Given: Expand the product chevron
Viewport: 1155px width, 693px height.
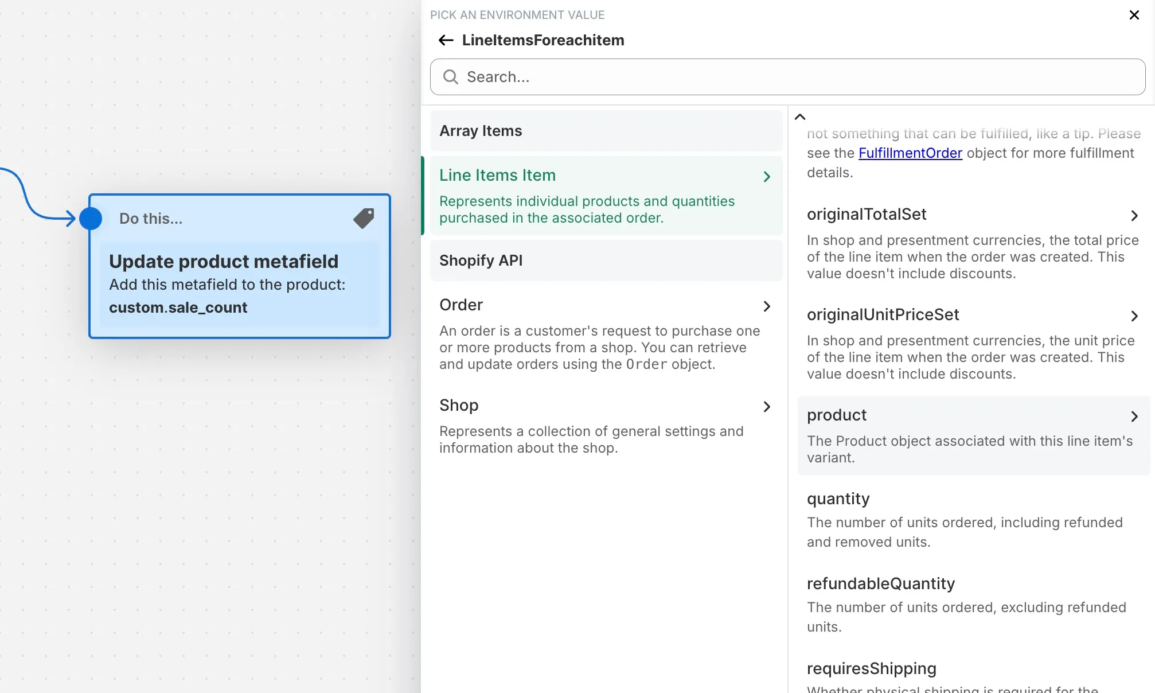Looking at the screenshot, I should click(x=1134, y=416).
